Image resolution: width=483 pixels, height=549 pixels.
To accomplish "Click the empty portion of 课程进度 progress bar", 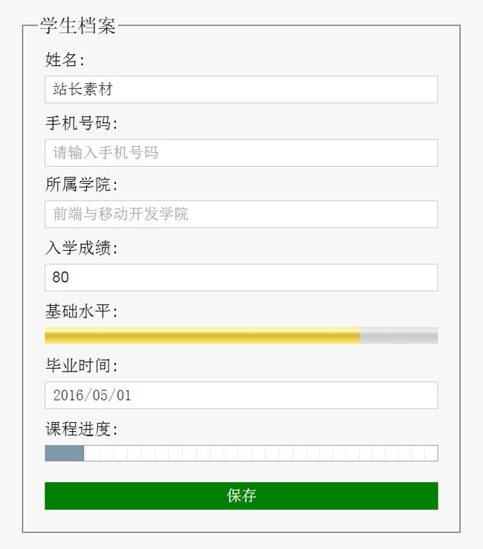I will (260, 453).
